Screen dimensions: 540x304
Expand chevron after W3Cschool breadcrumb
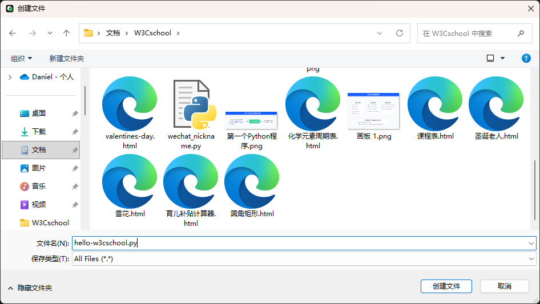click(x=178, y=33)
